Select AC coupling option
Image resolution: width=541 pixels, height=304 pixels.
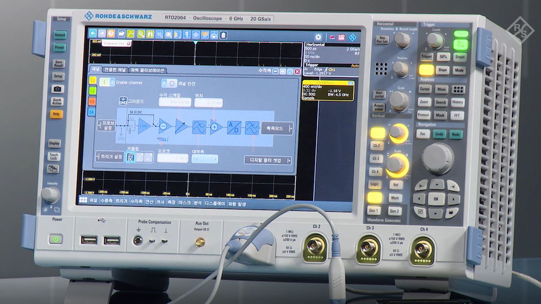tap(149, 158)
